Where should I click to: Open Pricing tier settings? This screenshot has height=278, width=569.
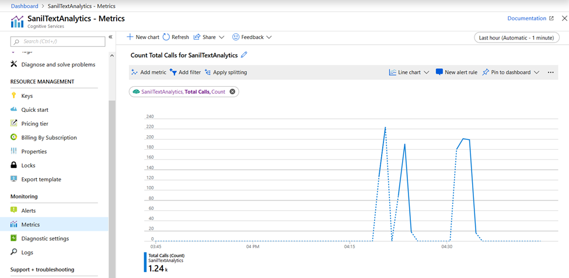[x=35, y=124]
